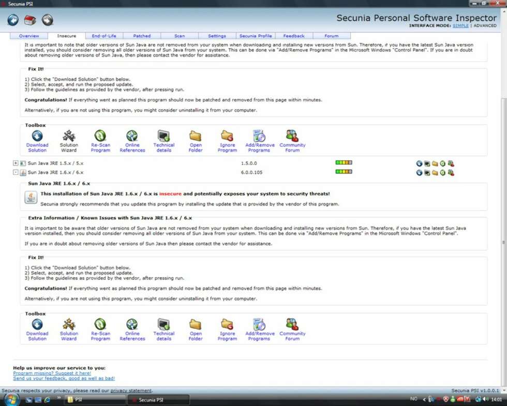Click the Java icon beside the insecure warning

click(x=31, y=197)
